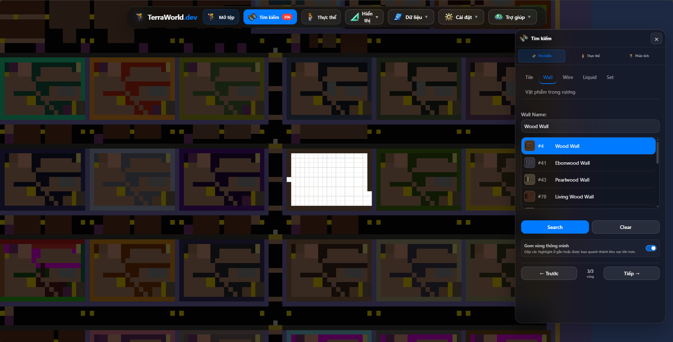Select the #41 Ebonwood Wall result

[x=588, y=163]
